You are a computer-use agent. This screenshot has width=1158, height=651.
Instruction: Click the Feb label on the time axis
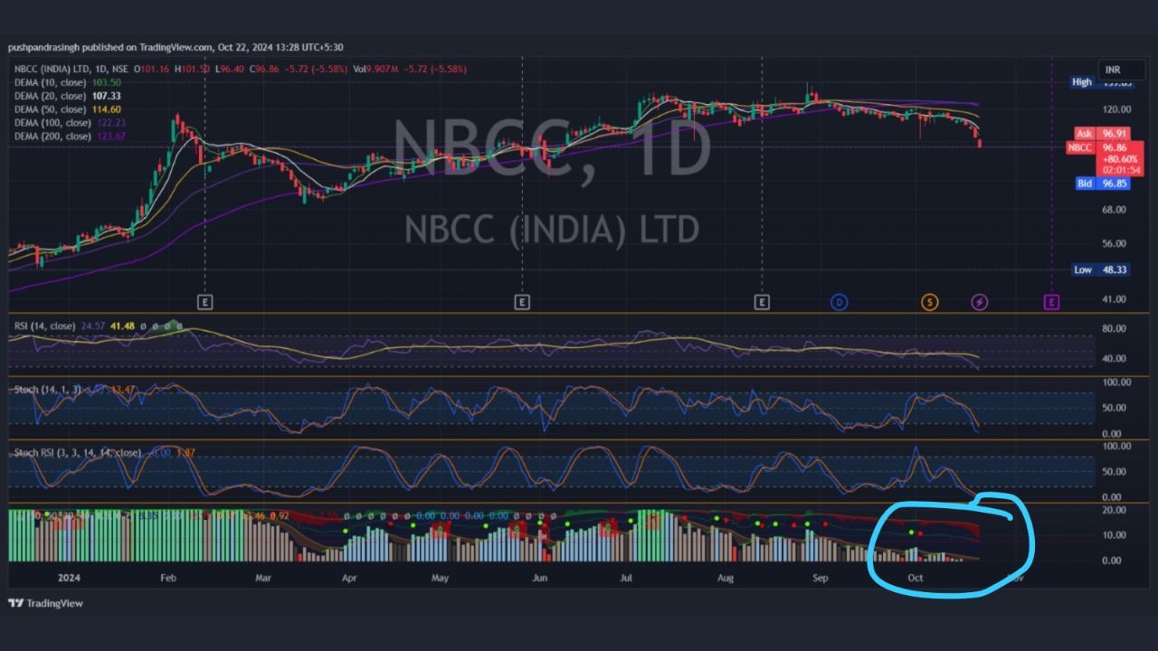click(168, 577)
